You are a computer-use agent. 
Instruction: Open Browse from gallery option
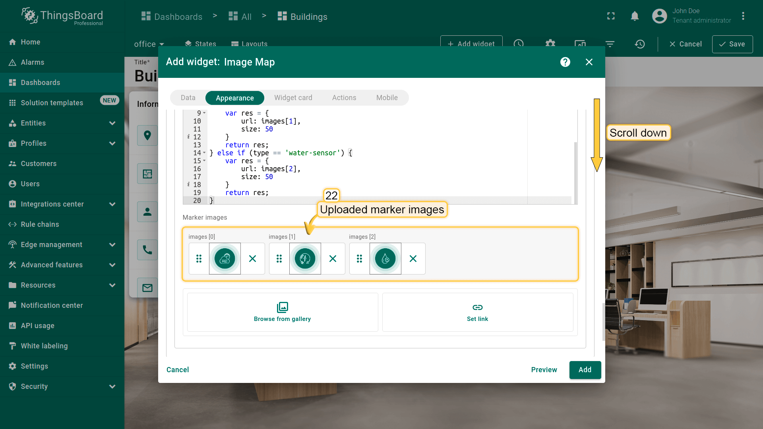(282, 312)
